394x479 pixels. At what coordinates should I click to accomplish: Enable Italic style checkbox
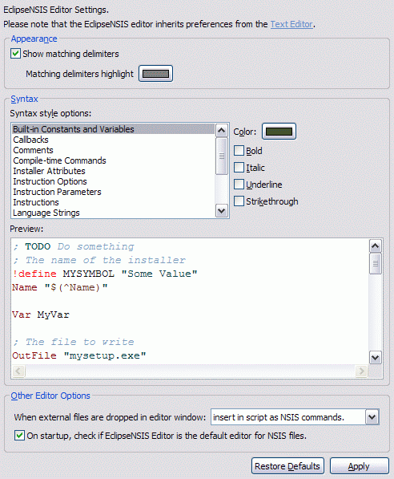[239, 168]
